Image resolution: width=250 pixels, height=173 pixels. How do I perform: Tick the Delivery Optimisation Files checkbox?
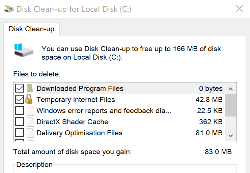[x=20, y=133]
